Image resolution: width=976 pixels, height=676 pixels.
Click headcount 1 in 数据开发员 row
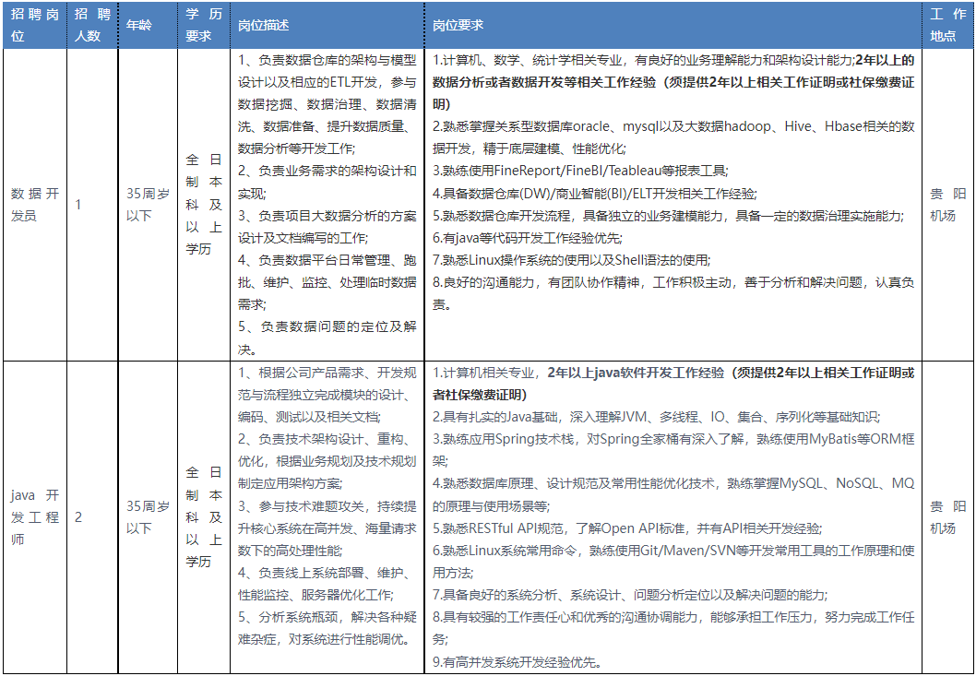pos(78,205)
